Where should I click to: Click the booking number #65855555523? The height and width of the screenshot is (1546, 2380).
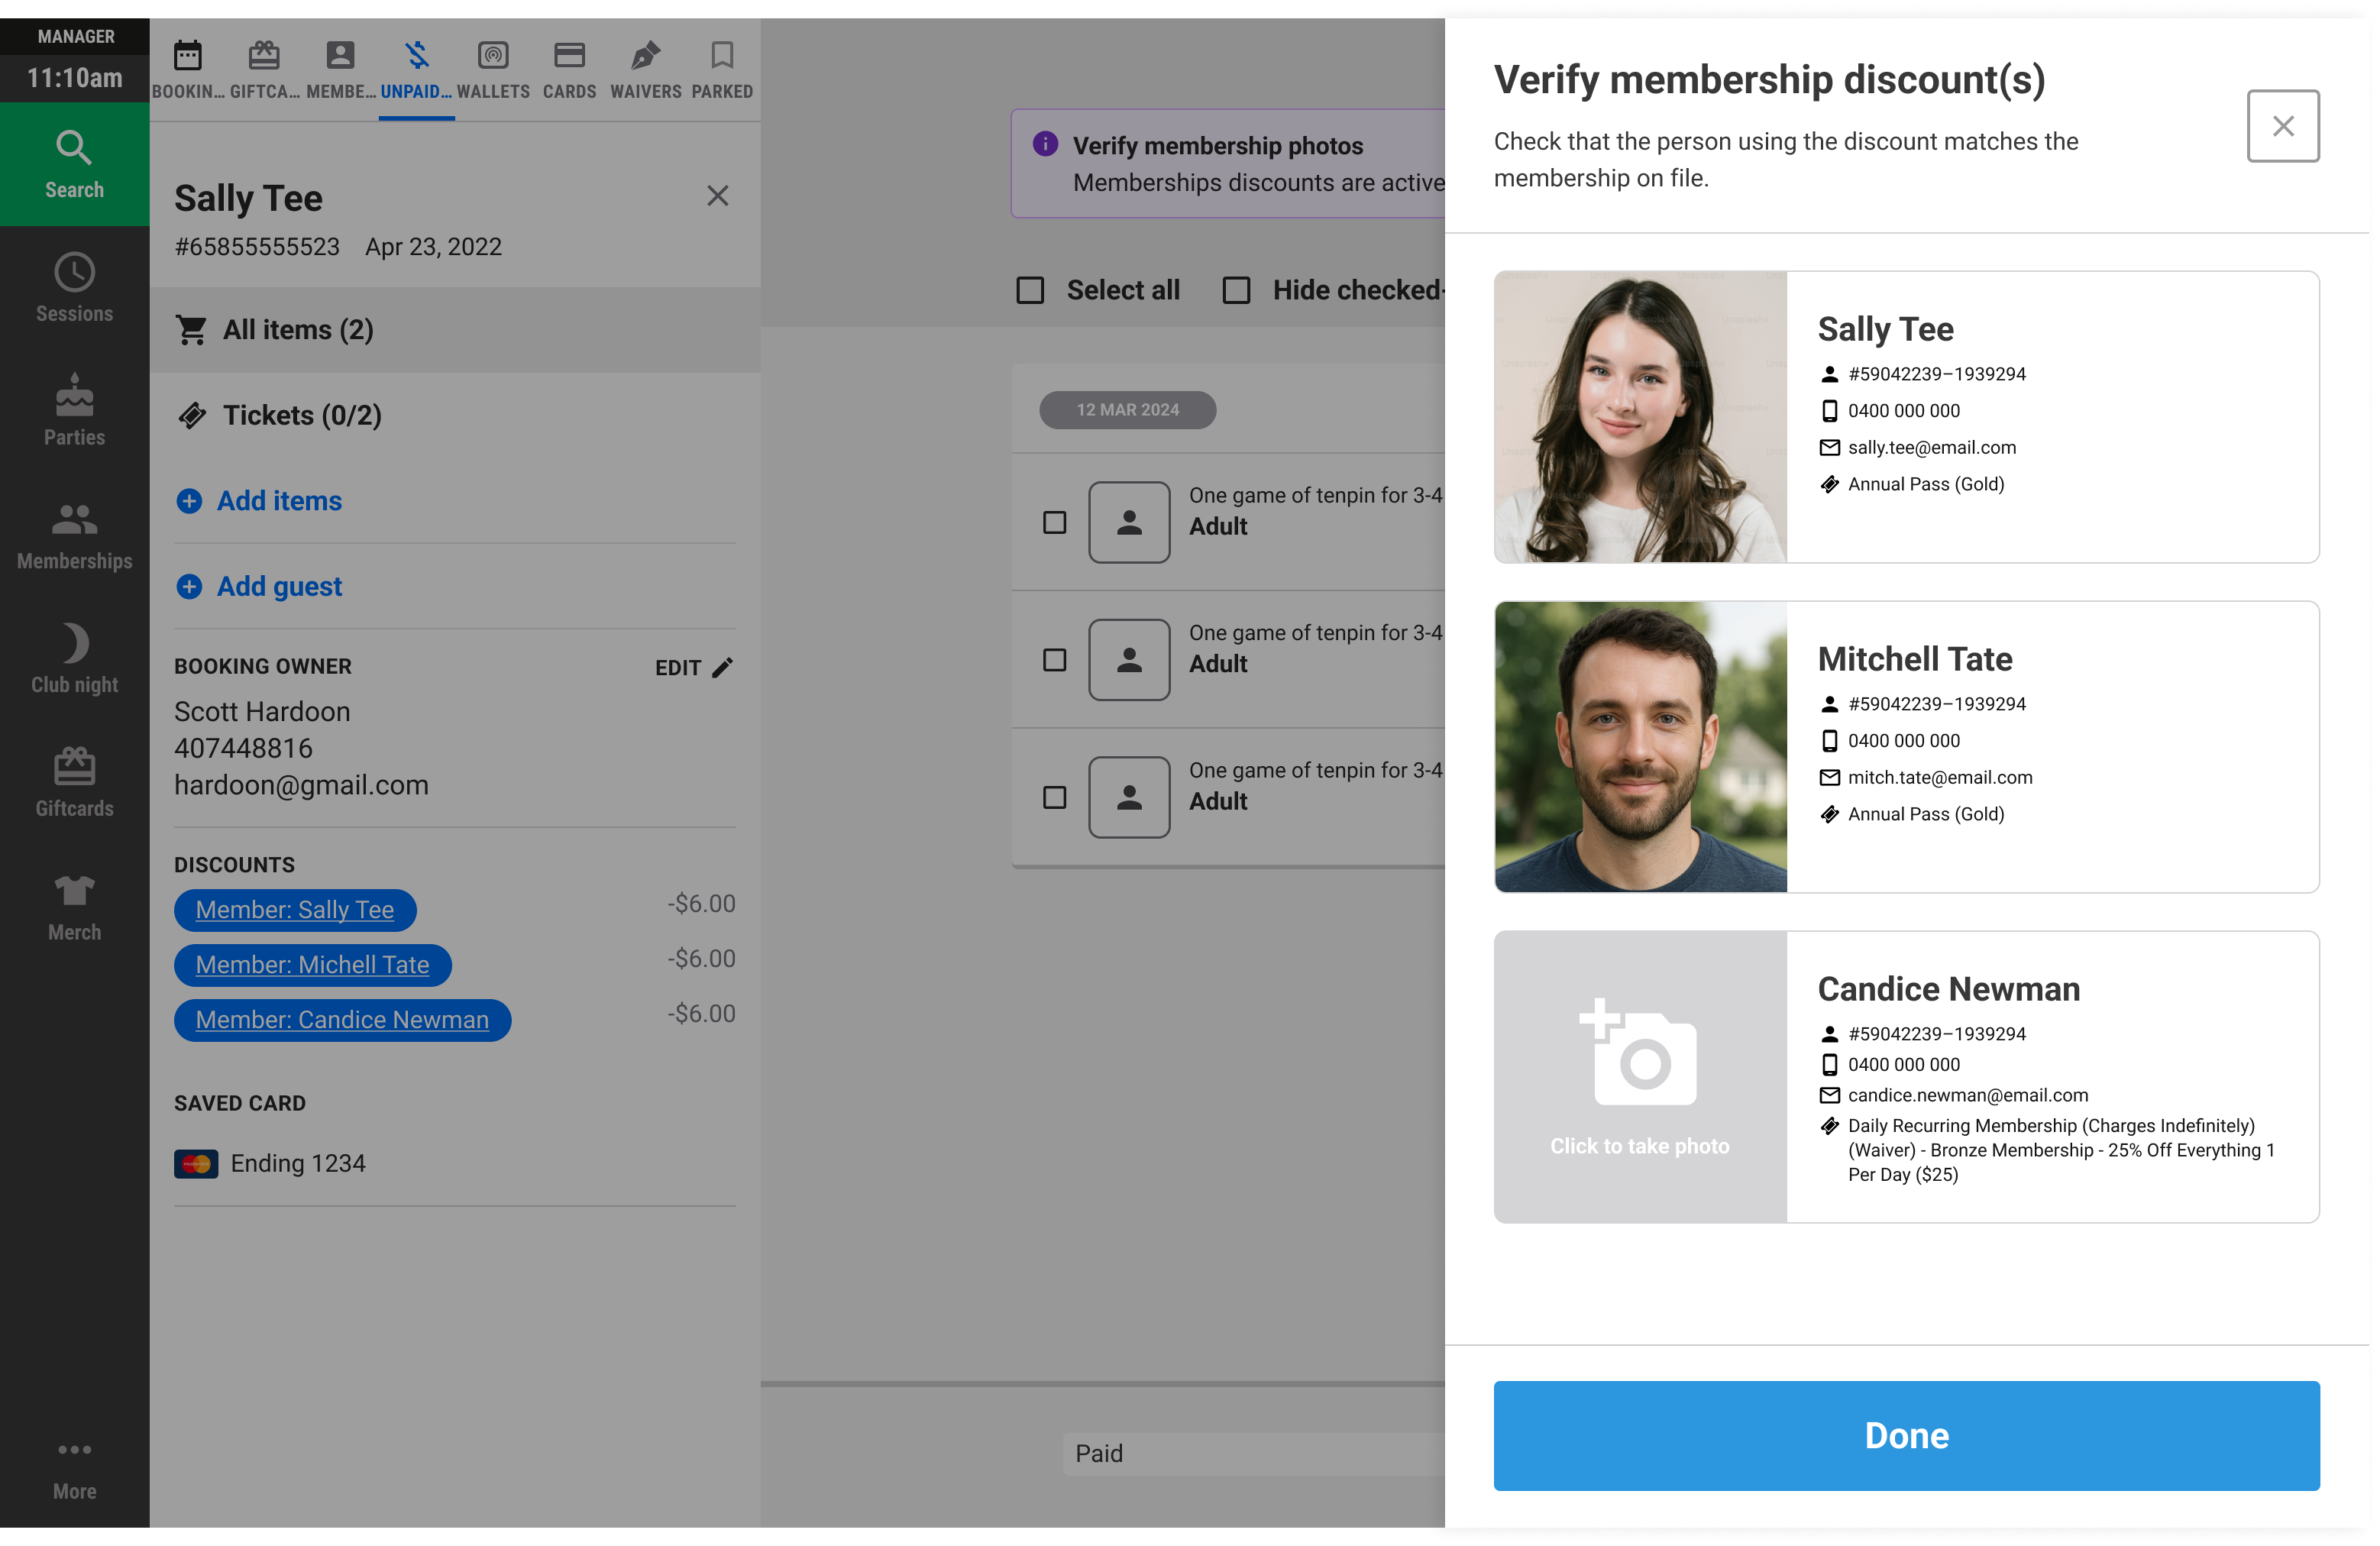[258, 247]
